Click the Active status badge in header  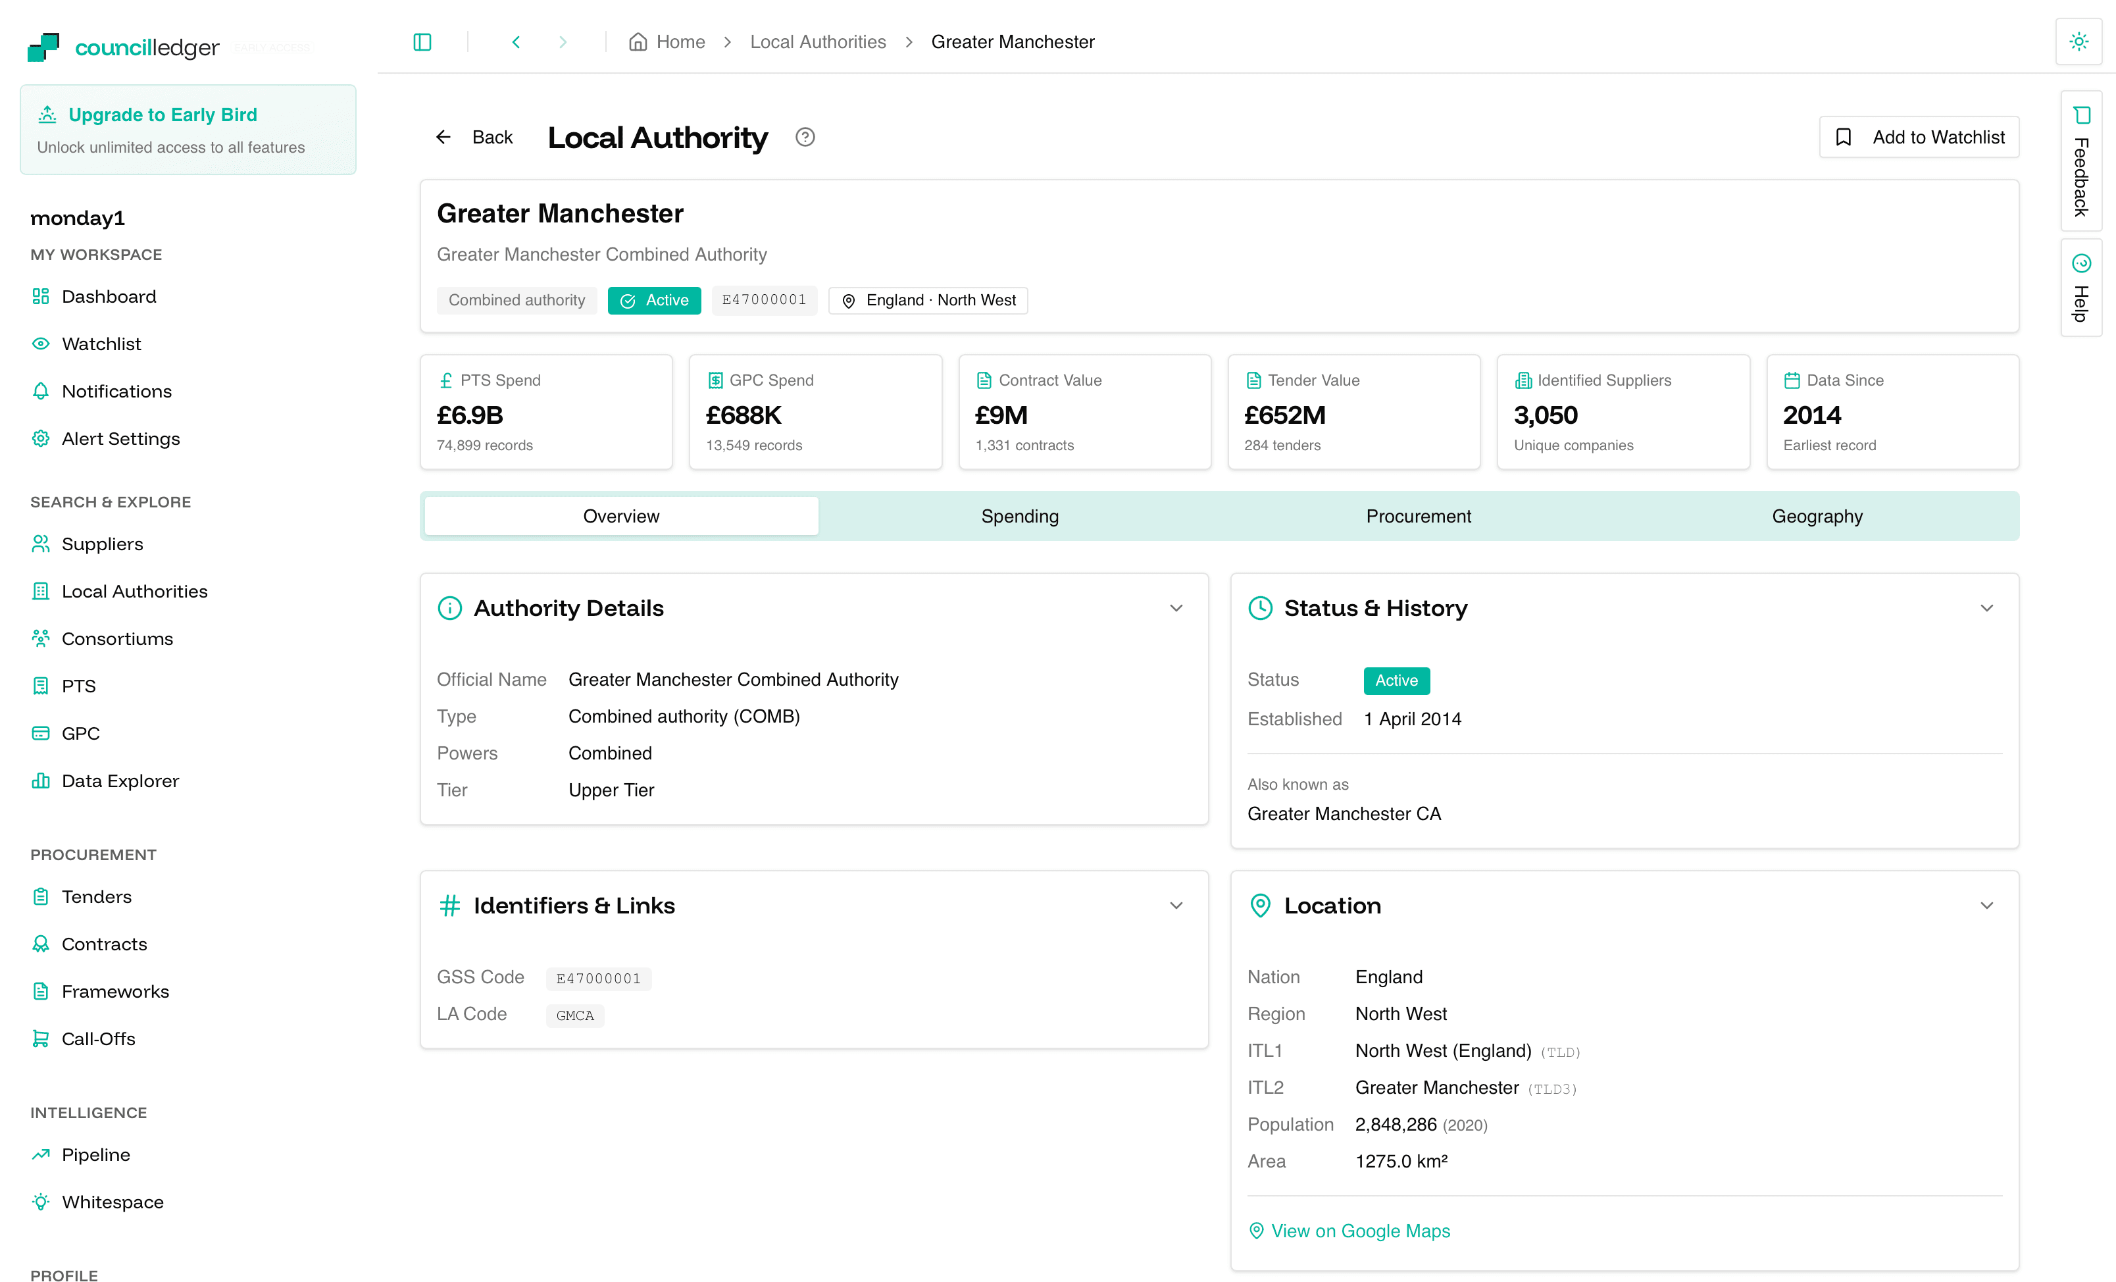point(655,301)
